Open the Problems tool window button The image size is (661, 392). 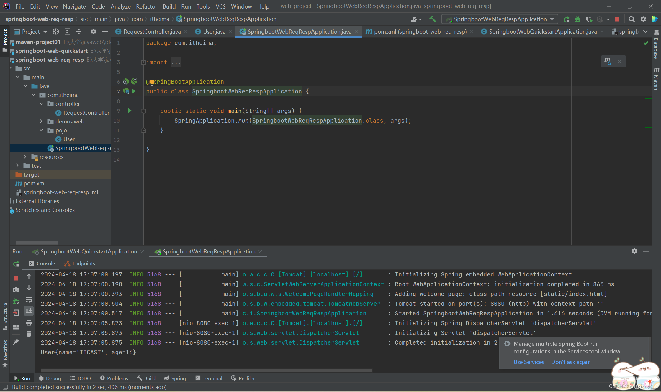coord(114,378)
